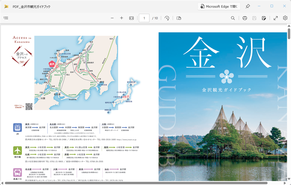Search within the PDF document
291x185 pixels.
tap(233, 18)
